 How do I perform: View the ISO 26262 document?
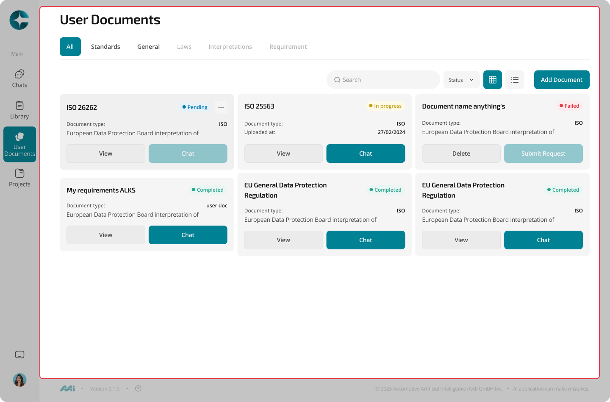point(105,154)
